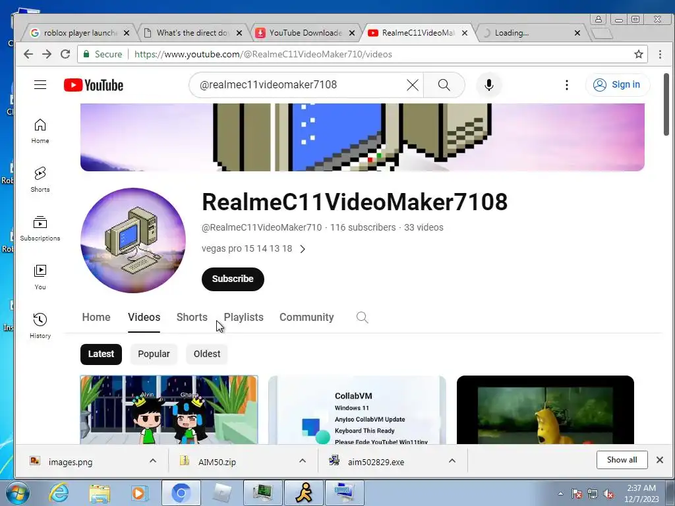Click the page vertical scrollbar thumb
The width and height of the screenshot is (675, 506).
(666, 105)
